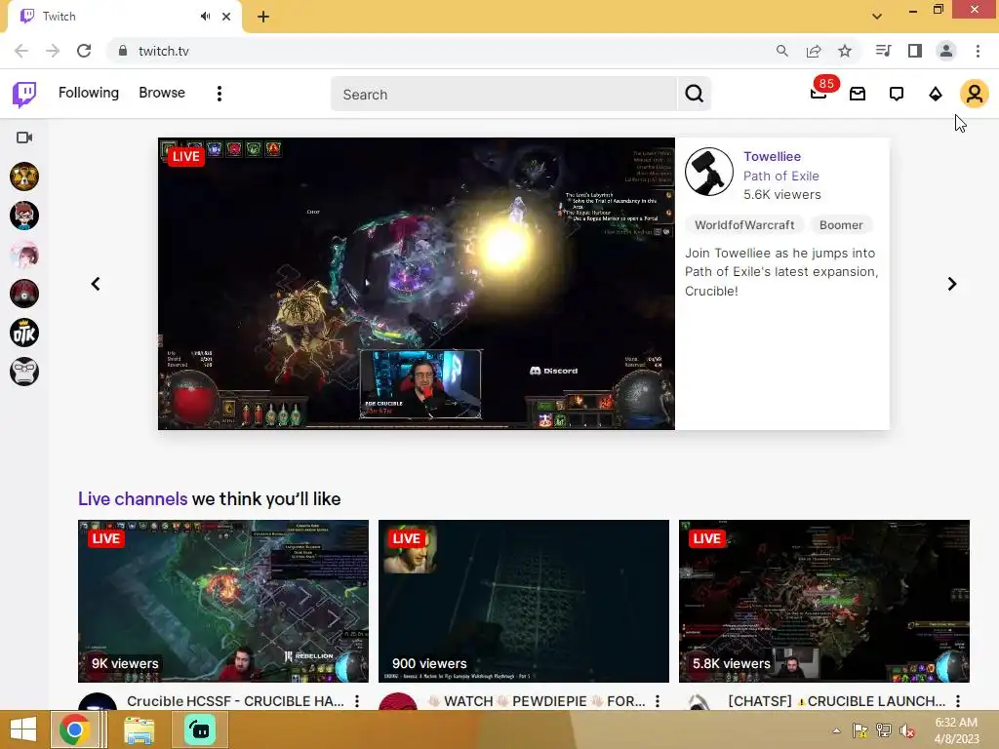Open sidebar channel with red-haired glasses avatar

[24, 216]
